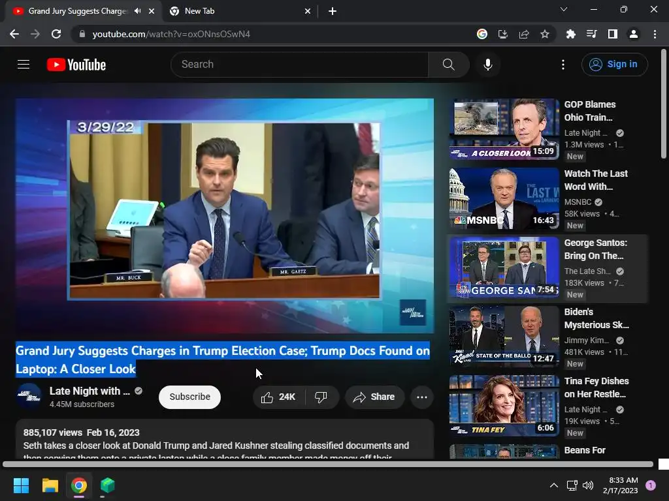Close the New Tab tab
This screenshot has height=501, width=669.
pos(308,11)
